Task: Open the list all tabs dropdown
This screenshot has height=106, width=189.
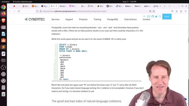Action: point(170,6)
